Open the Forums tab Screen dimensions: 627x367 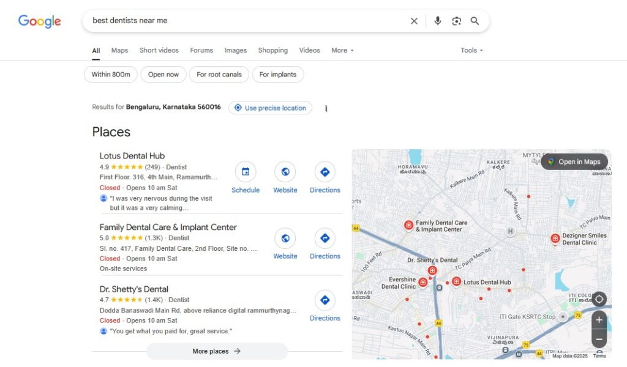click(x=201, y=50)
